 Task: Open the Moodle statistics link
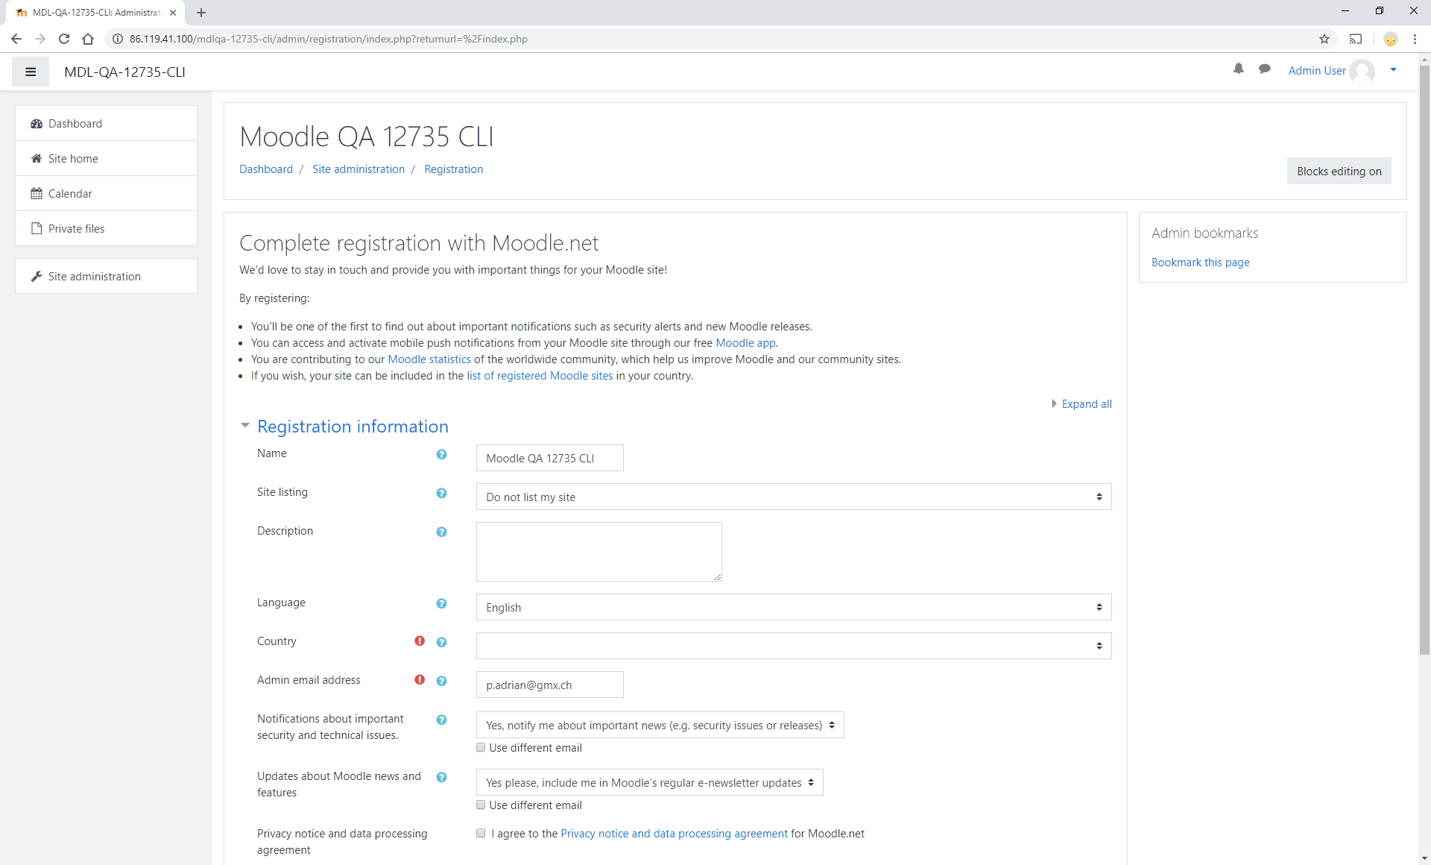tap(429, 359)
